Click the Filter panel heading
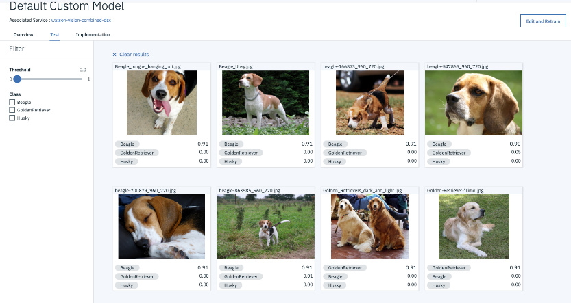571x303 pixels. (16, 49)
